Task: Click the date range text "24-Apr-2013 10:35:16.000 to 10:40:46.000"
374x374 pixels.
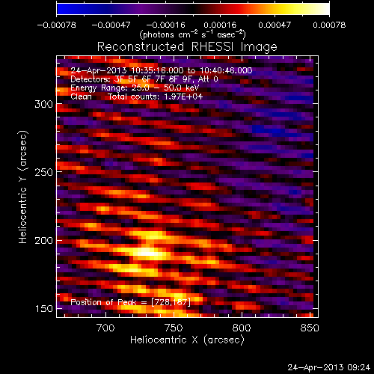Action: (x=162, y=70)
